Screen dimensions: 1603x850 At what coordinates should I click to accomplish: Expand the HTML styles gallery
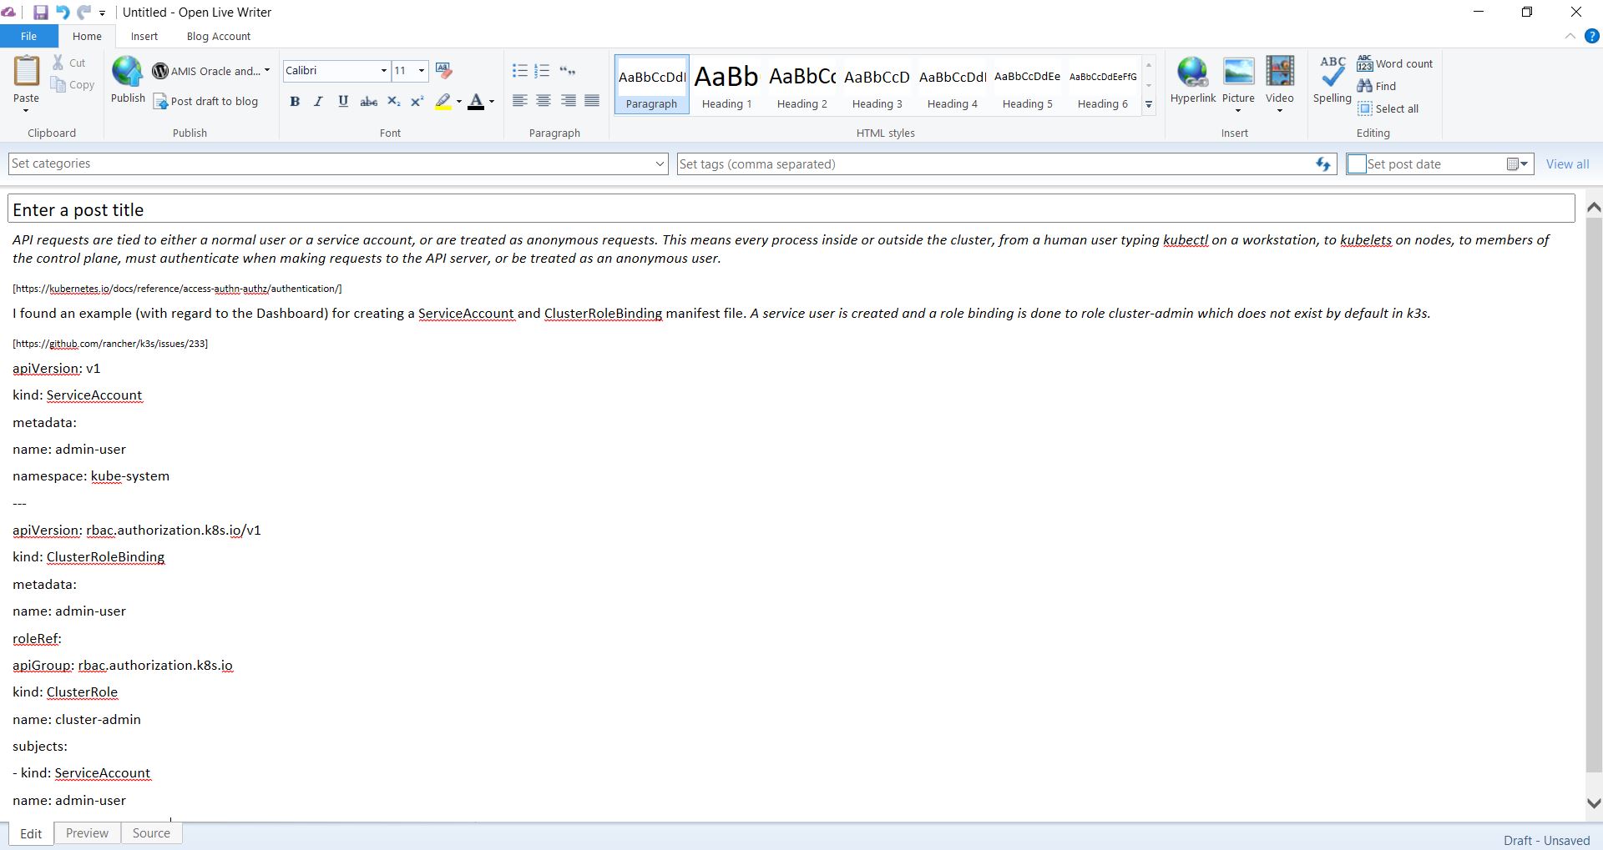(x=1149, y=105)
